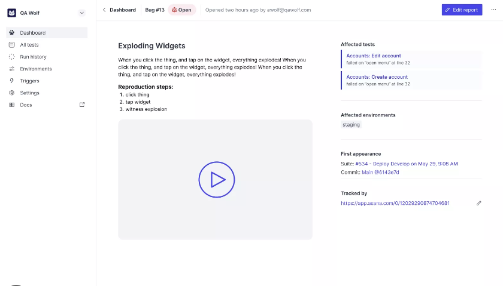This screenshot has height=286, width=503.
Task: Click the 'witness explosion' step
Action: pos(146,109)
